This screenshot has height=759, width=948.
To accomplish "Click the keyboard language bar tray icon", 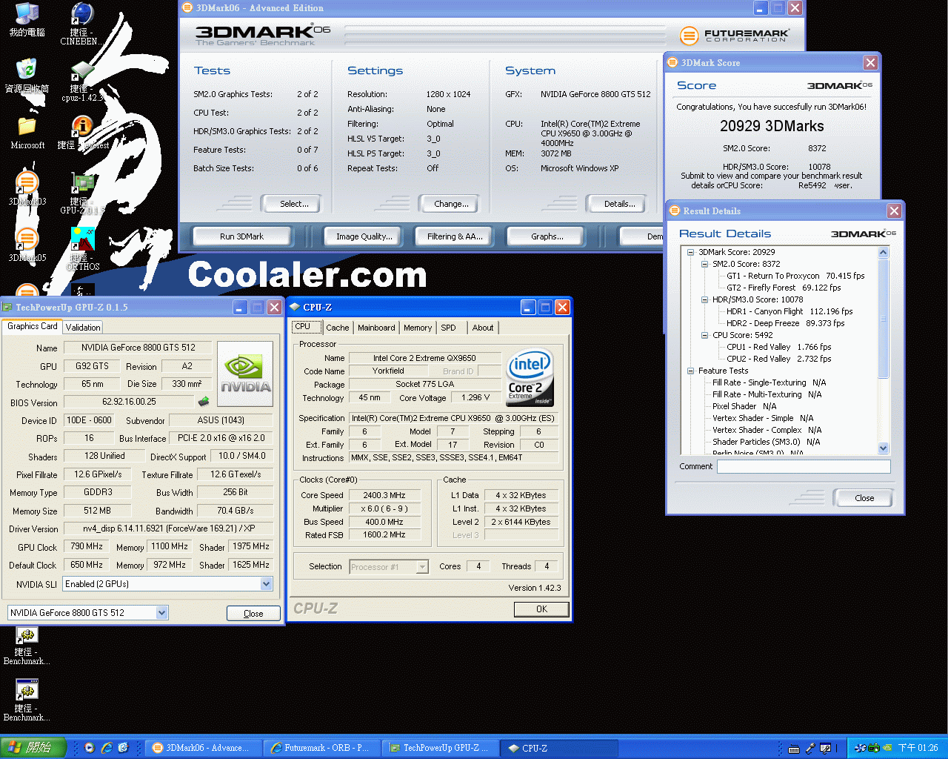I will pyautogui.click(x=793, y=749).
